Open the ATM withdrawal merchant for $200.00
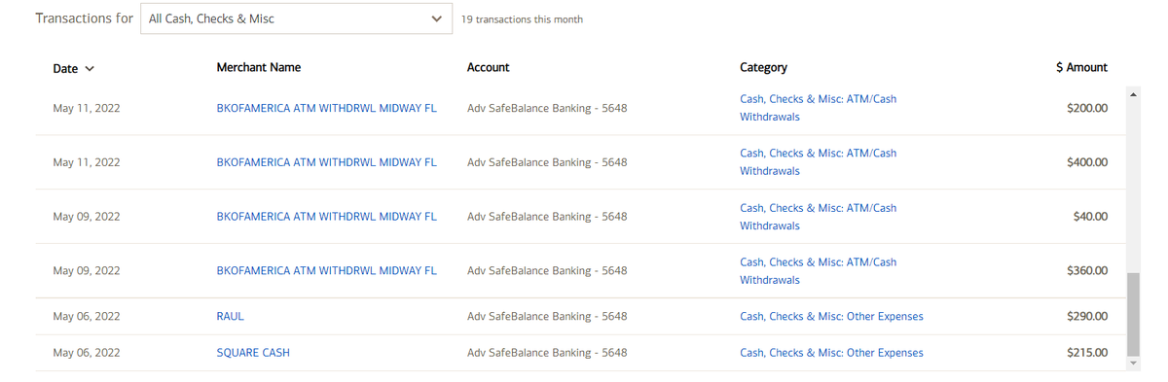 pyautogui.click(x=326, y=108)
